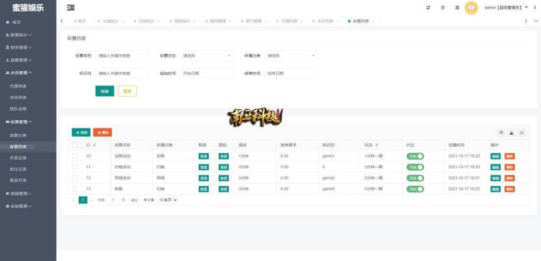This screenshot has width=541, height=261.
Task: Open the column filter icon above table
Action: pos(501,132)
